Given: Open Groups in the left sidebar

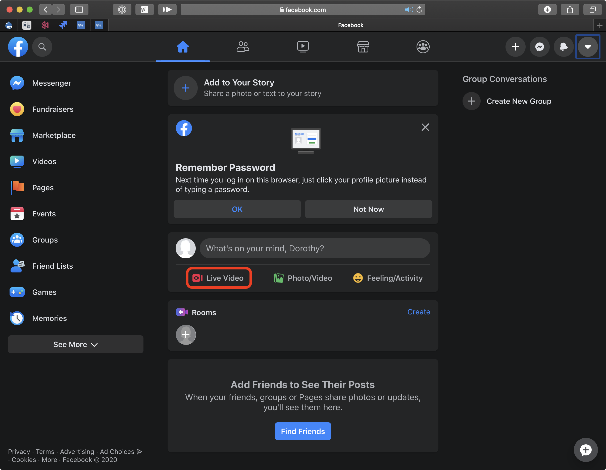Looking at the screenshot, I should [x=76, y=240].
